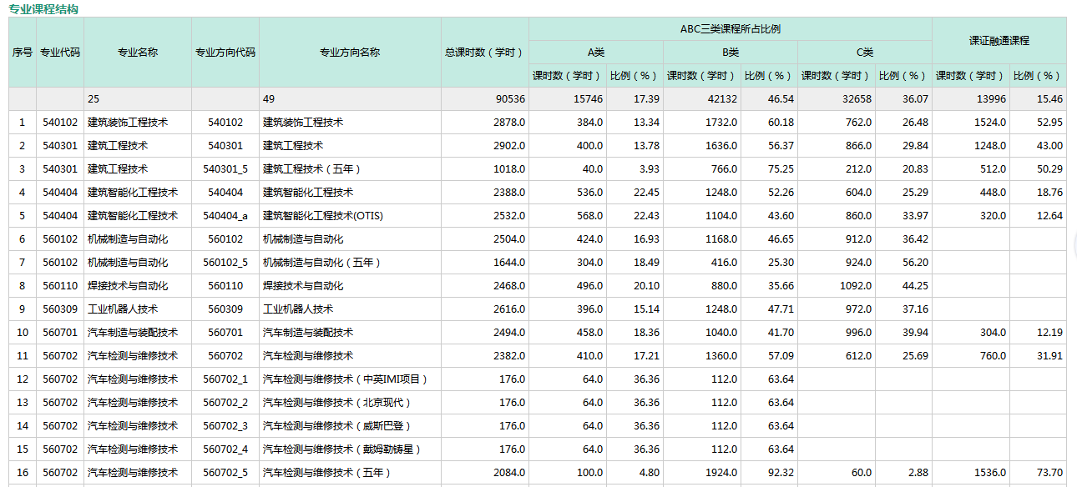Select the 专业代码 column header

(x=60, y=52)
